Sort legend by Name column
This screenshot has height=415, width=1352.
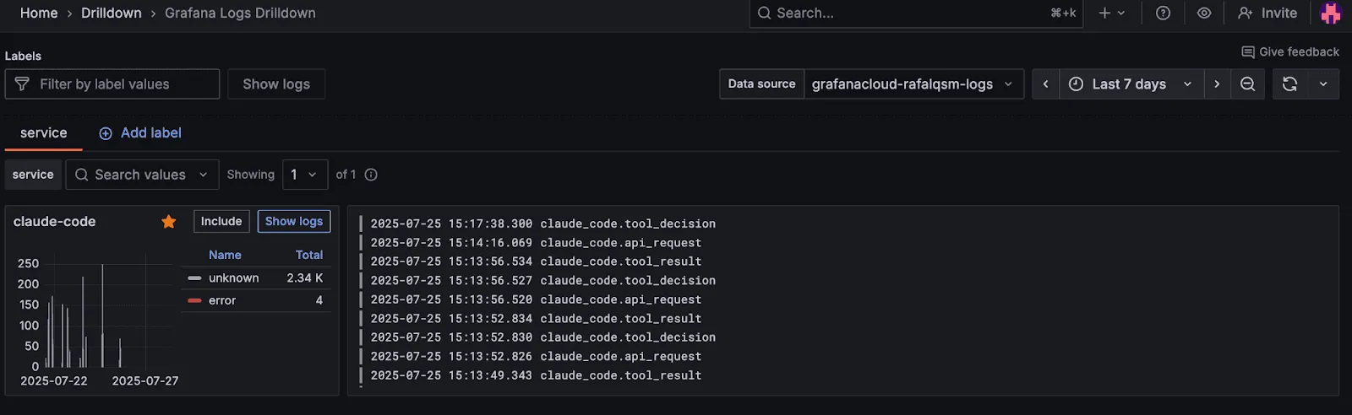[225, 254]
